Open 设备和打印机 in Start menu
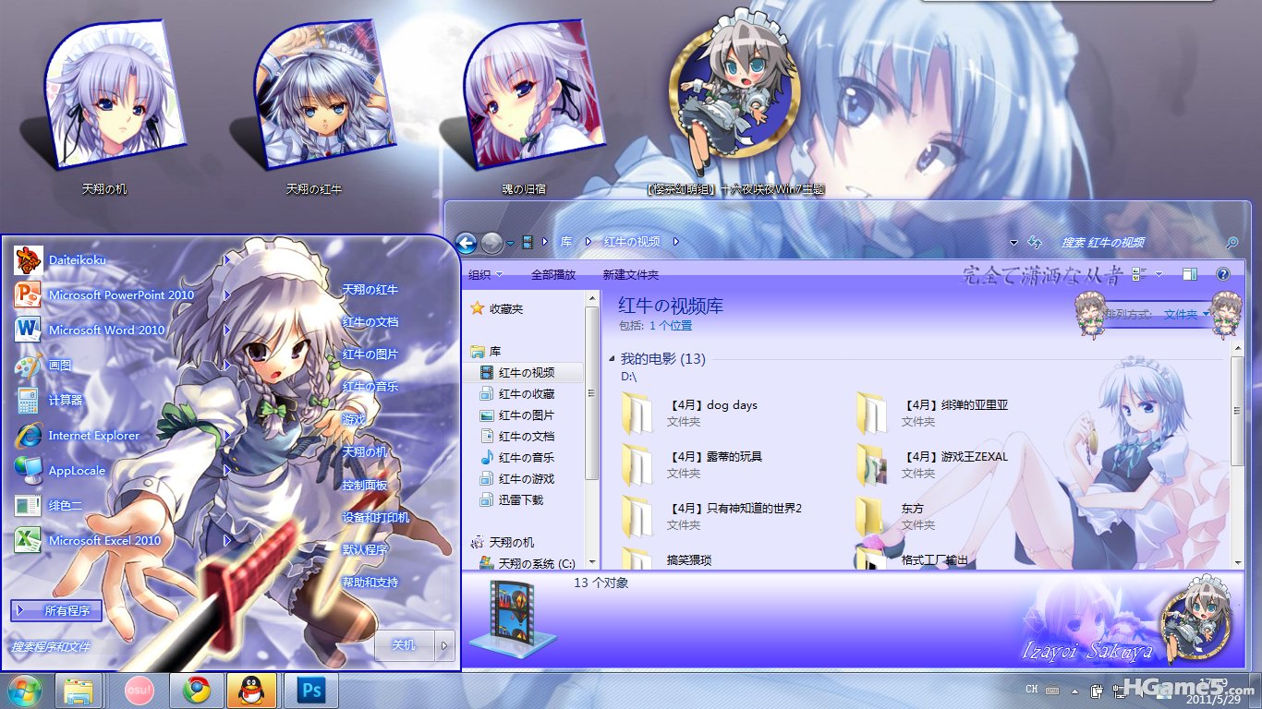The width and height of the screenshot is (1262, 709). 375,518
